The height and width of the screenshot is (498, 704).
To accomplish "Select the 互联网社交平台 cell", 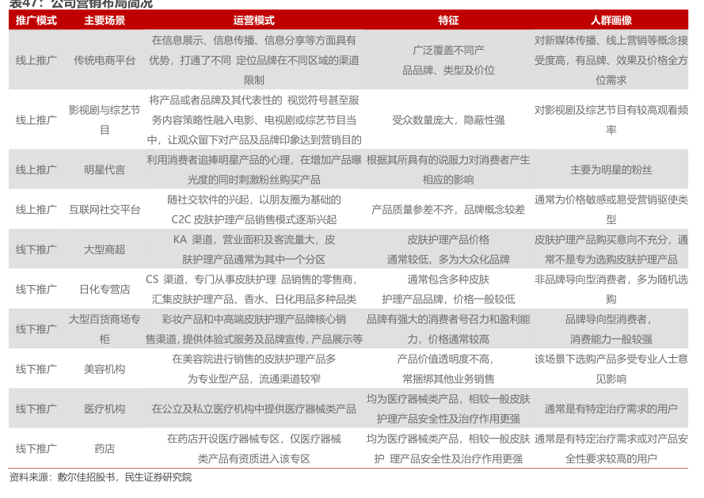I will coord(105,210).
